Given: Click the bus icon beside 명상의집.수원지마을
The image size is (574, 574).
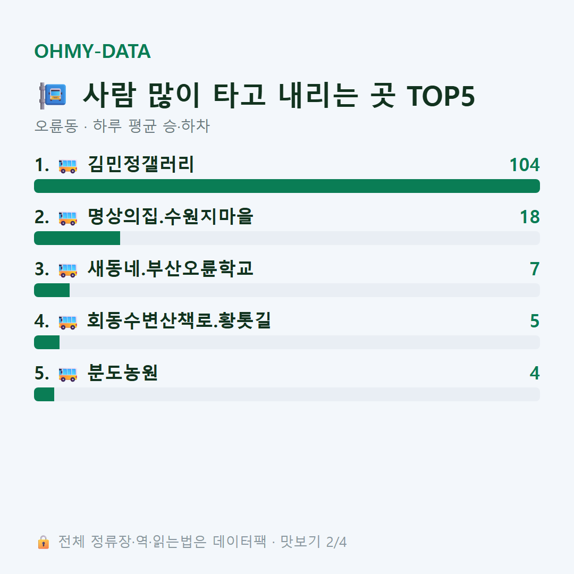Looking at the screenshot, I should point(68,218).
